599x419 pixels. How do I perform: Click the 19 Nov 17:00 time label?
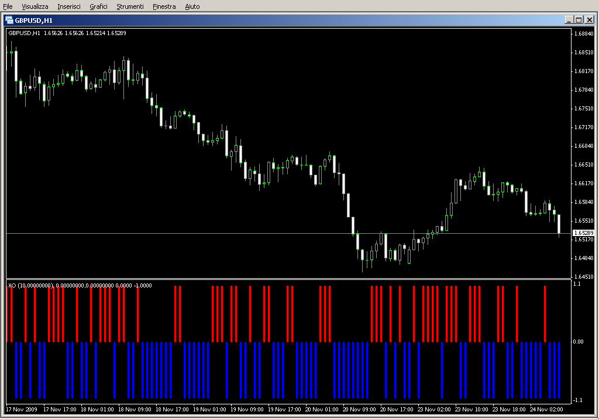tap(284, 410)
